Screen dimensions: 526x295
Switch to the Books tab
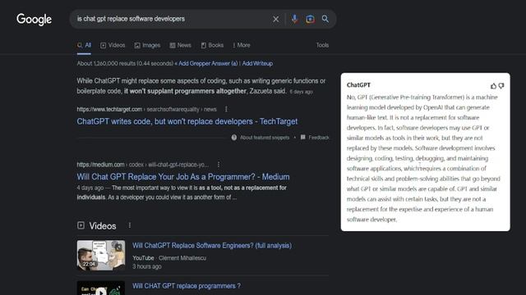click(212, 45)
